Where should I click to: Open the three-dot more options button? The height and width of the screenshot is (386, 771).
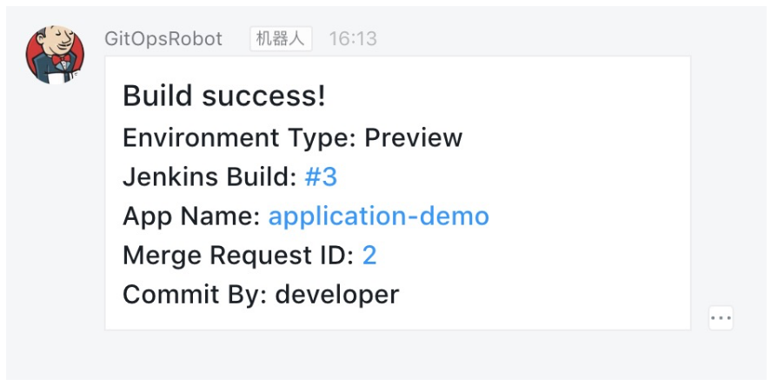[721, 317]
